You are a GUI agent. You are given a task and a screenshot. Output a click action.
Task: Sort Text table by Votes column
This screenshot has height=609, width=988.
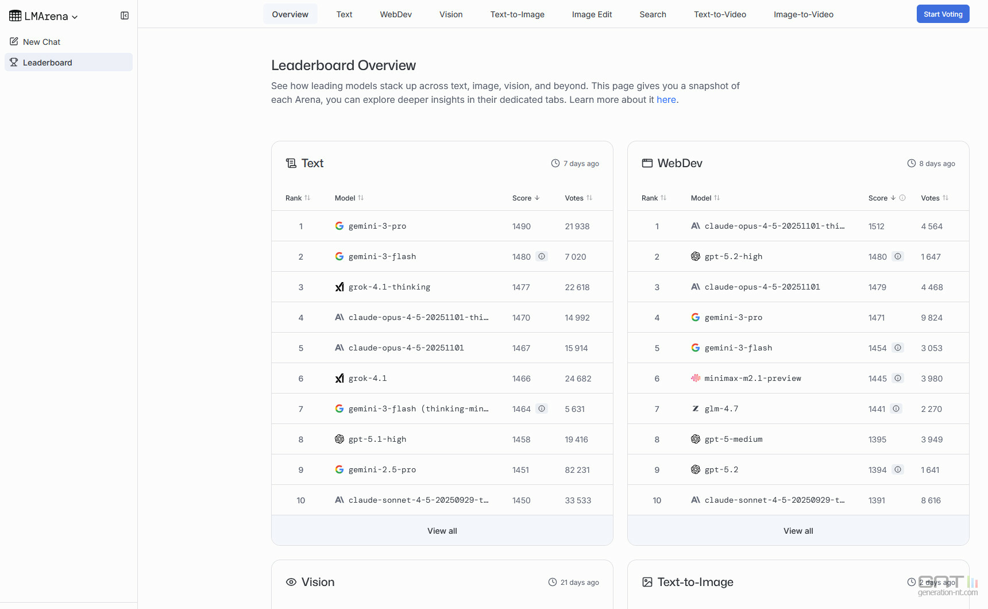589,198
